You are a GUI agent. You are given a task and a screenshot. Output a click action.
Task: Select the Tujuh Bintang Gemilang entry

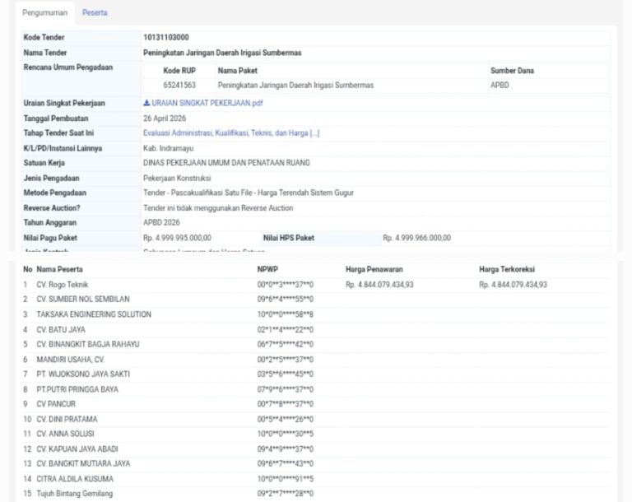click(316, 494)
